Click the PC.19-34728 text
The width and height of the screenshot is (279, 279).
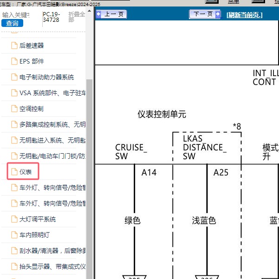pyautogui.click(x=52, y=17)
